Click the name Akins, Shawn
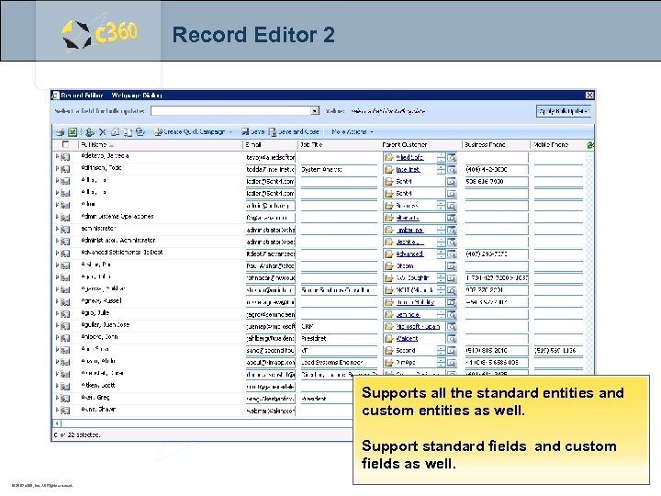Screen dimensions: 661x496 click(98, 410)
